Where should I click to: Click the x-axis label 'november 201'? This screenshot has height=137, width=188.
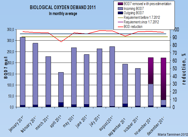tap(143, 126)
